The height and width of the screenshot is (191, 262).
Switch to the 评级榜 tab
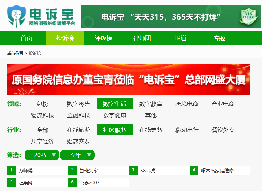(x=103, y=38)
